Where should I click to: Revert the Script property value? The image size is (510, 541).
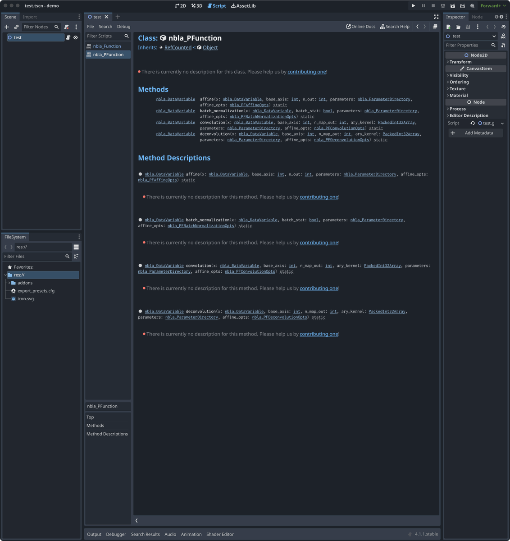pyautogui.click(x=473, y=123)
